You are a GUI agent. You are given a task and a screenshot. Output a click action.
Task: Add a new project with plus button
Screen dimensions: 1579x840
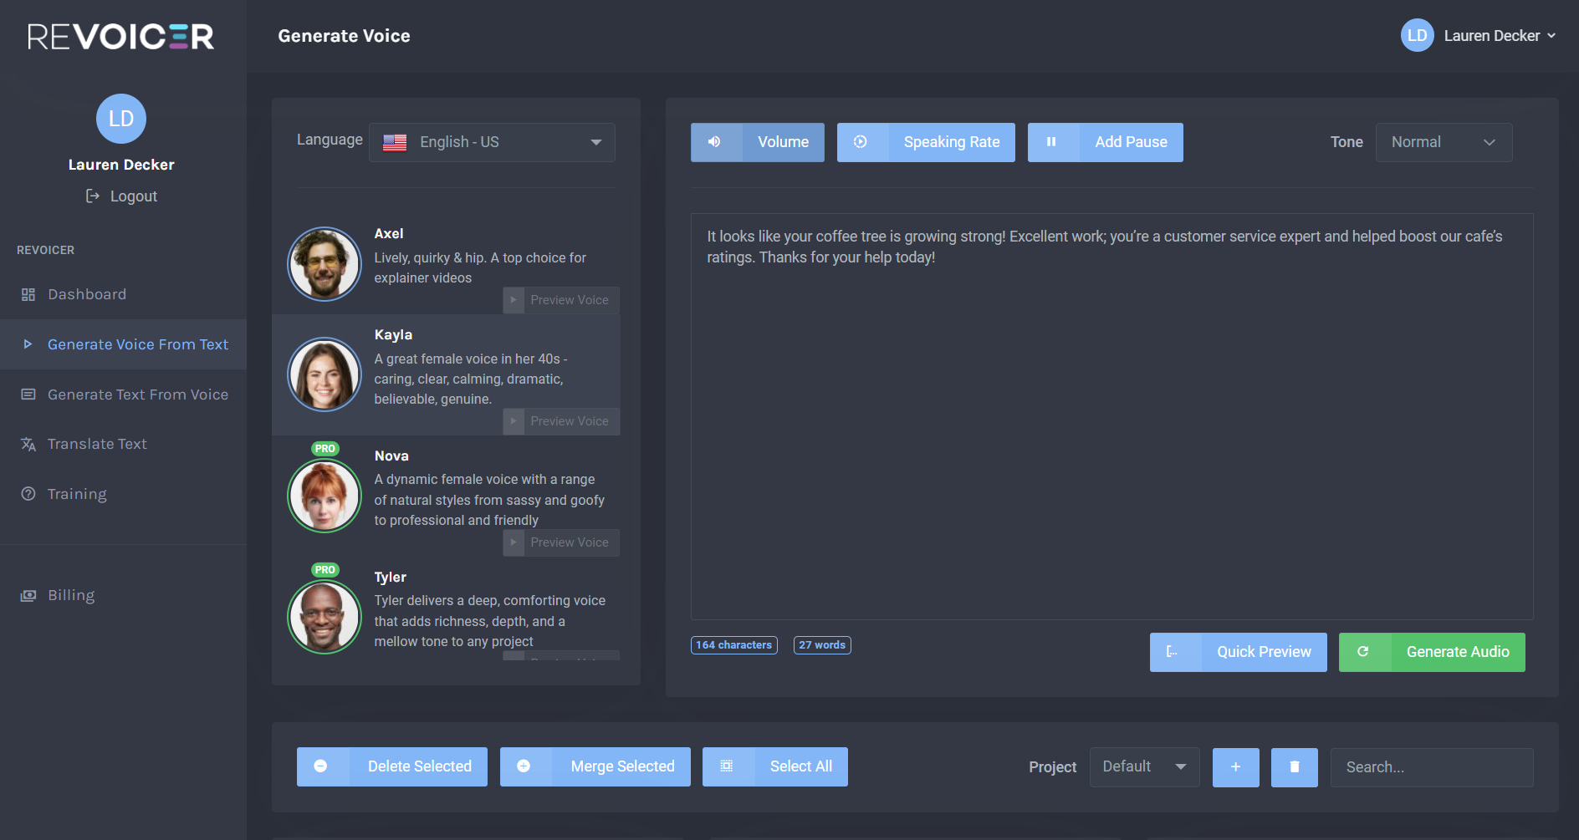click(x=1236, y=767)
